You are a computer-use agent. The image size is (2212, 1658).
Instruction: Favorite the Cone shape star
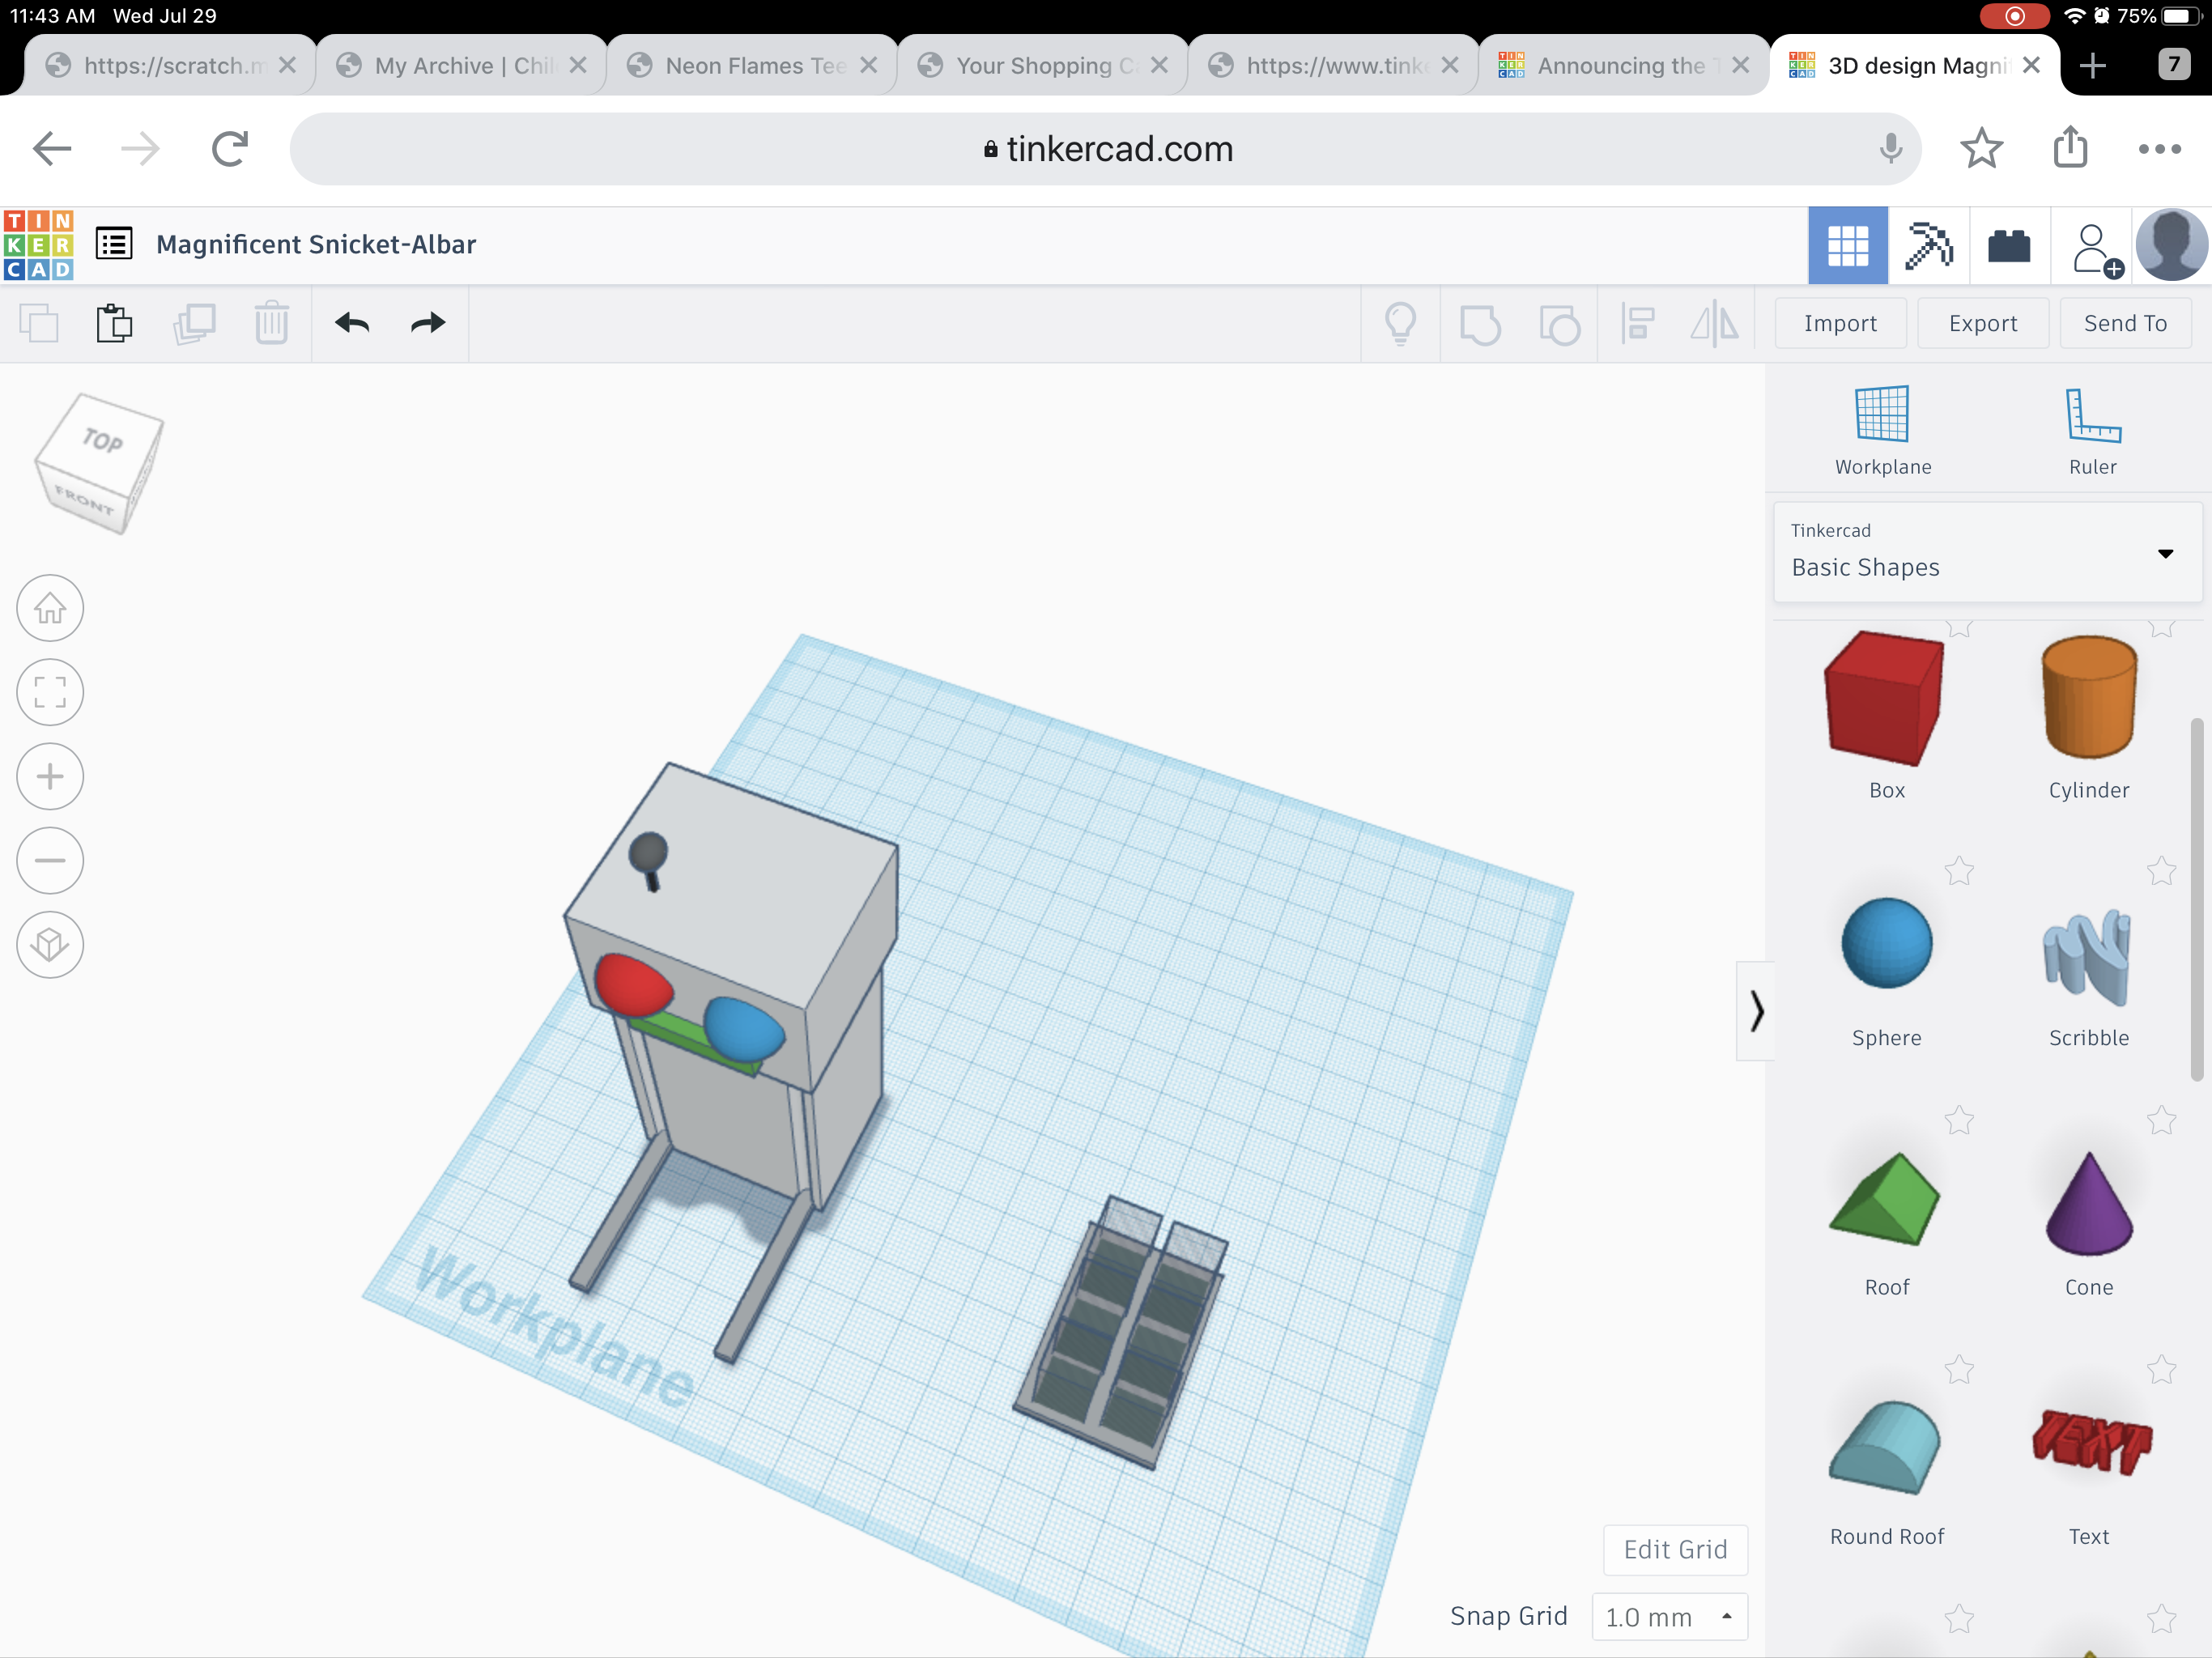(x=2162, y=1120)
